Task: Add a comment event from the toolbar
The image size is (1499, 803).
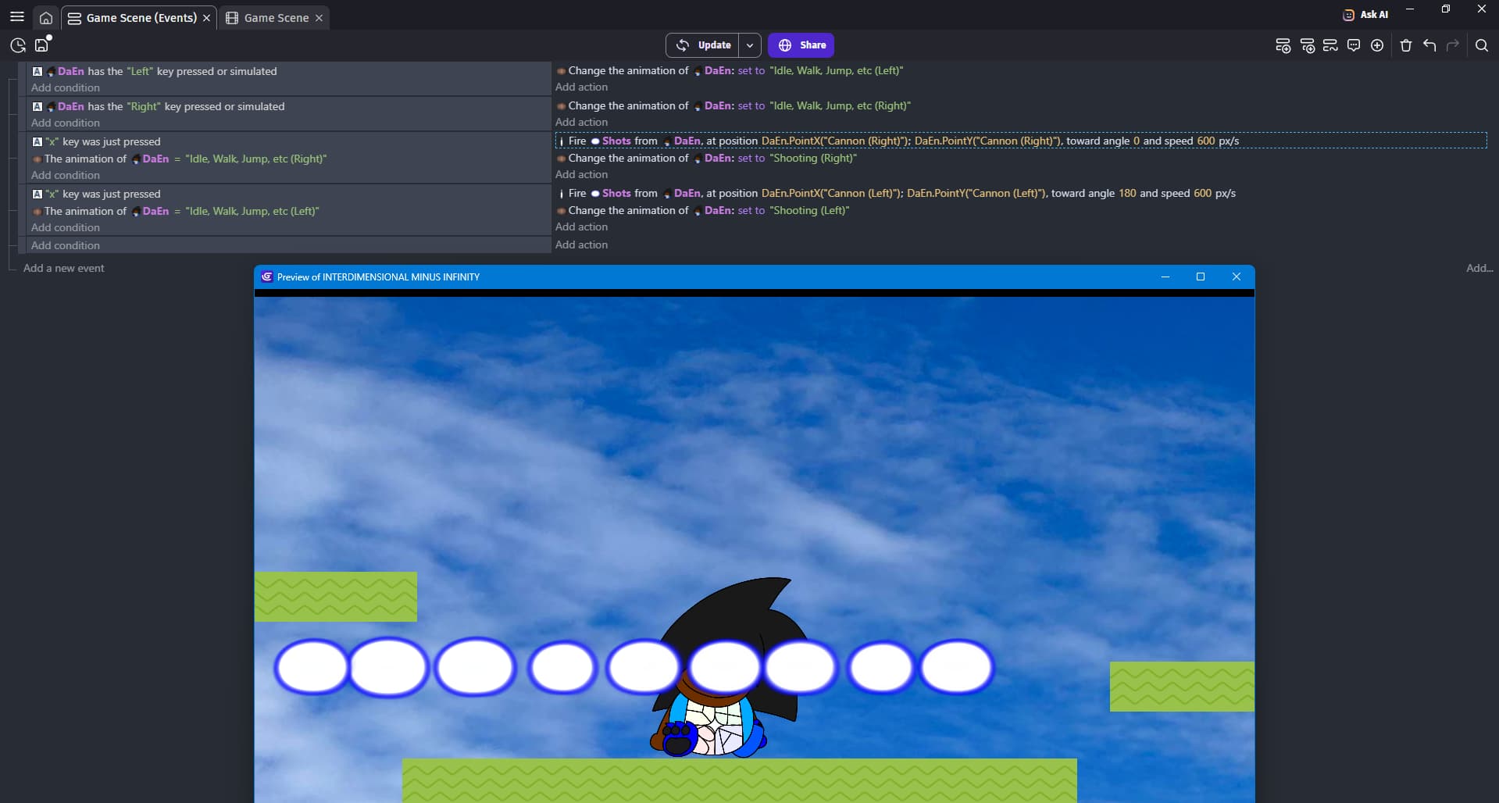Action: click(x=1354, y=45)
